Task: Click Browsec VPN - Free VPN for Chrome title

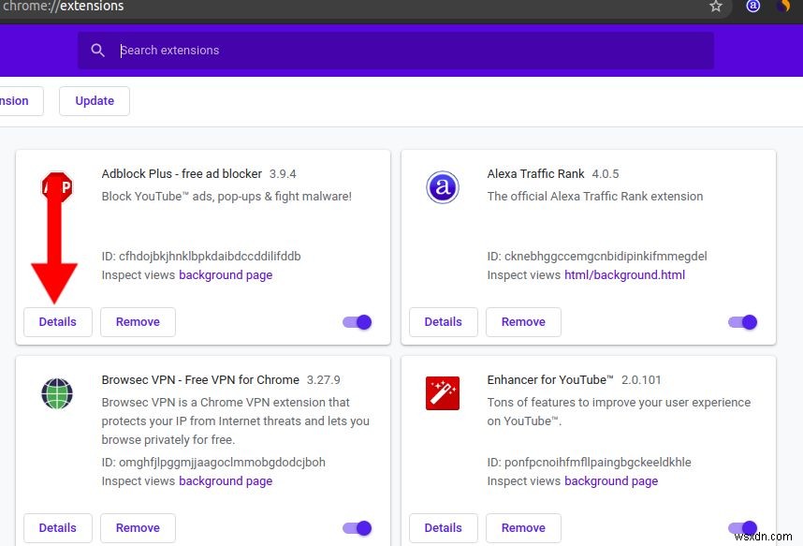Action: point(200,380)
